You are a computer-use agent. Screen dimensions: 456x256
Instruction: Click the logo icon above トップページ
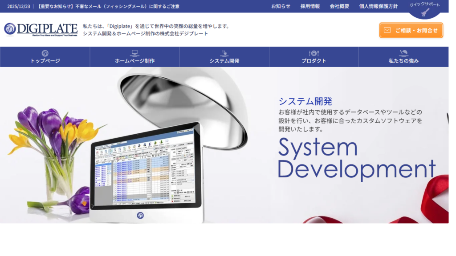click(45, 53)
